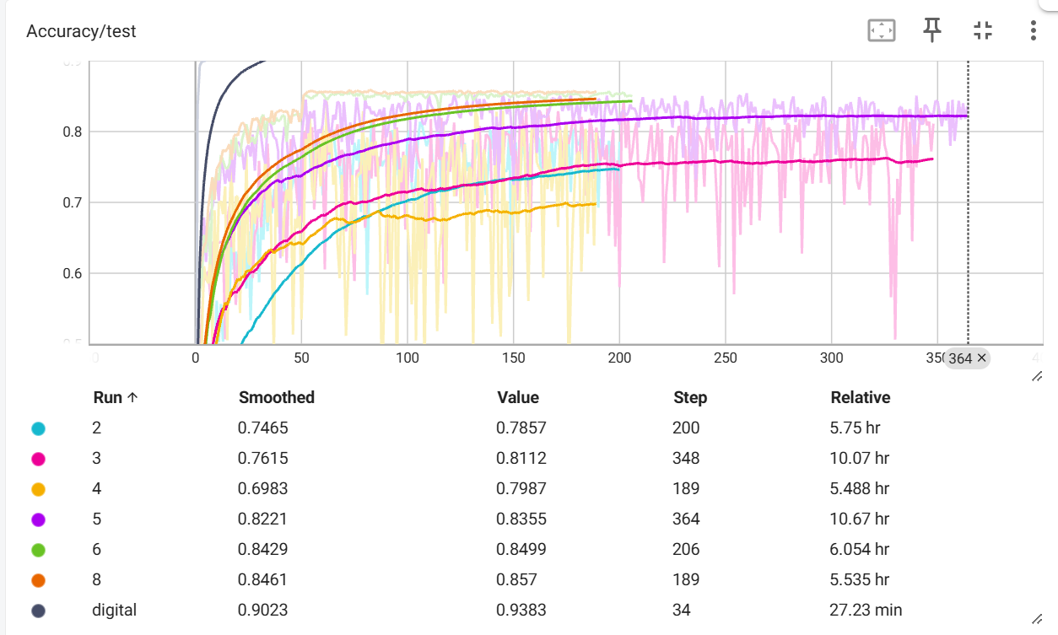This screenshot has height=635, width=1058.
Task: Click the cyan color dot for run 2
Action: [38, 428]
